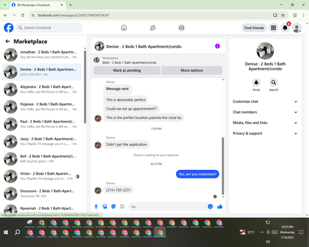
Task: Go to the Home feed icon
Action: click(124, 28)
